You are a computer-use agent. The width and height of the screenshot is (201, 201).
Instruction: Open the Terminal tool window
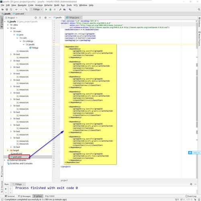pyautogui.click(x=10, y=196)
